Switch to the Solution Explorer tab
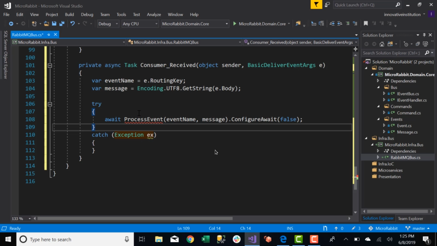Screen dimensions: 437x246 click(x=378, y=218)
